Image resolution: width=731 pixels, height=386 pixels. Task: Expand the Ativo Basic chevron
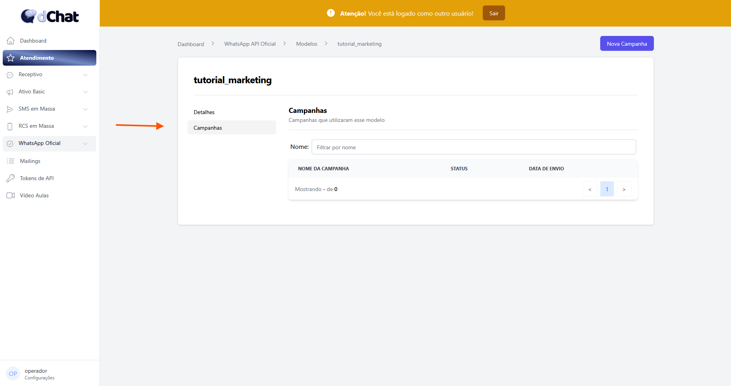[85, 92]
